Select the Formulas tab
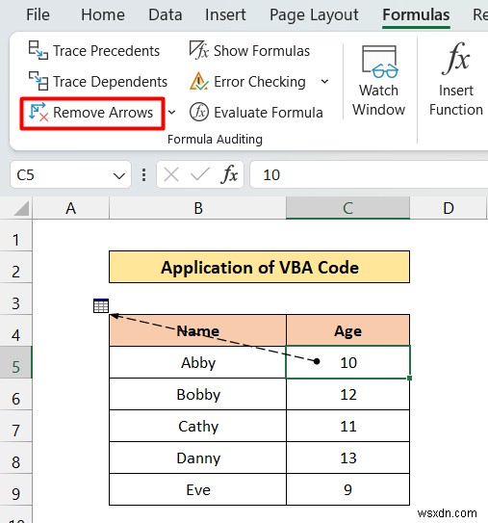Viewport: 488px width, 523px height. [416, 15]
